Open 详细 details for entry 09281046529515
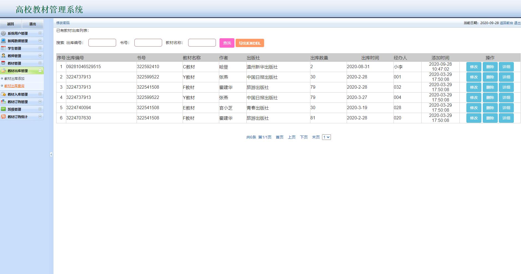The height and width of the screenshot is (274, 521). click(506, 66)
